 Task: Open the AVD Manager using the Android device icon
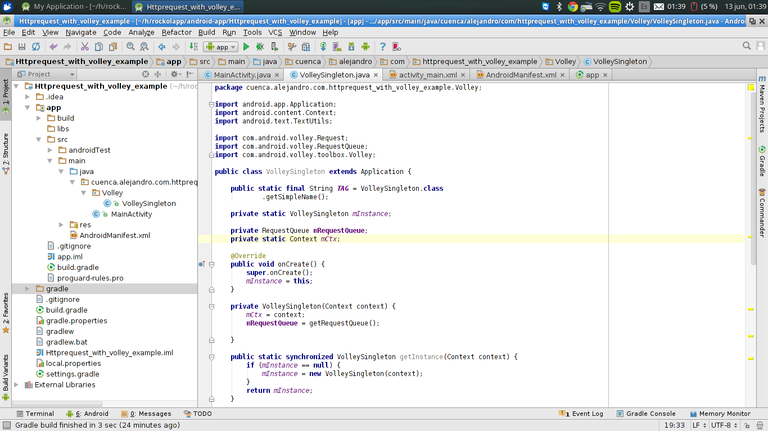click(x=338, y=47)
